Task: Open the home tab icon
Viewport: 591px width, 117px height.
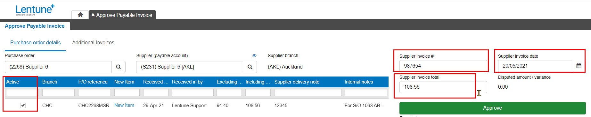Action: coord(80,15)
